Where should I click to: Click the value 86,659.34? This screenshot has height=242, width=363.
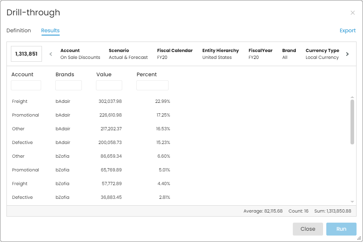[x=111, y=156]
